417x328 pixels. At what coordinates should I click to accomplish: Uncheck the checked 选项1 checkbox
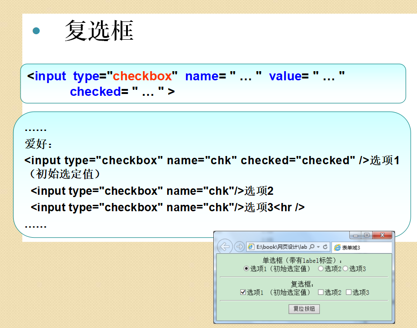click(x=243, y=292)
